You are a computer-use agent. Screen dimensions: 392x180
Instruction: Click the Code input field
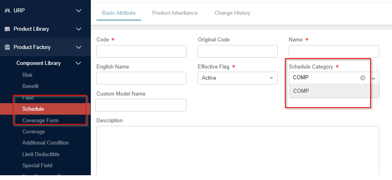(x=141, y=51)
